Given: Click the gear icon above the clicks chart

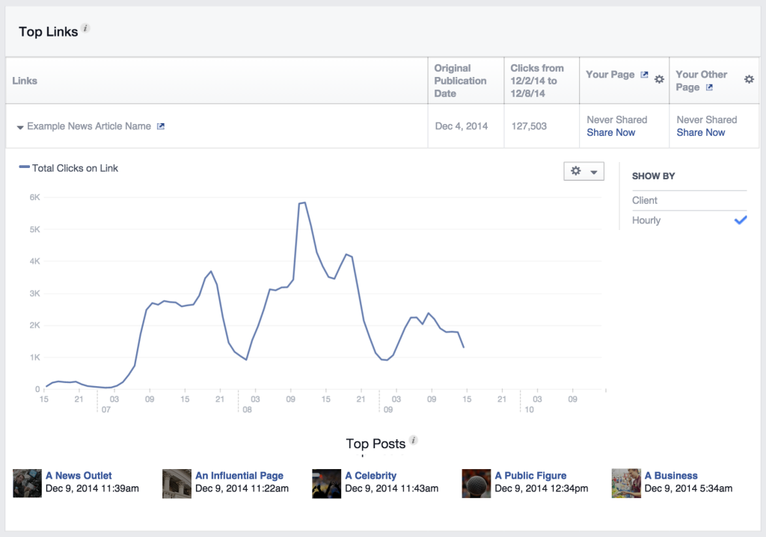Looking at the screenshot, I should [576, 171].
